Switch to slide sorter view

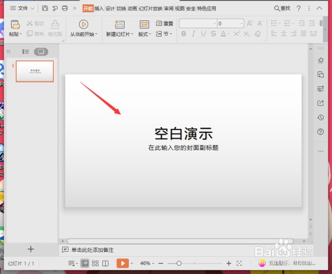95,263
